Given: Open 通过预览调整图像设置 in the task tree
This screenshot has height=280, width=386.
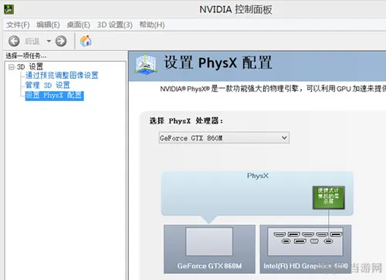Looking at the screenshot, I should [x=62, y=76].
